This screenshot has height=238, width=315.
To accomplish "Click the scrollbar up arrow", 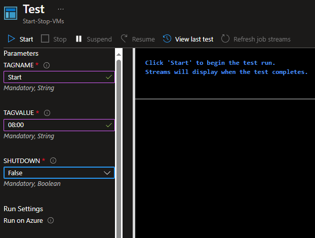I will coord(119,53).
